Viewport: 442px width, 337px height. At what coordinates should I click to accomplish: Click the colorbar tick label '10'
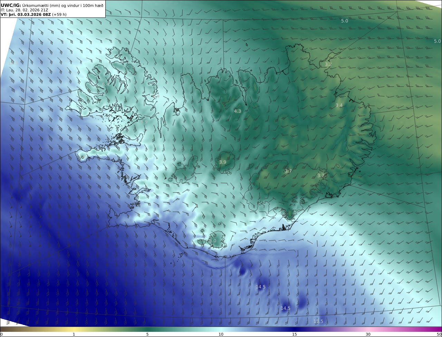221,334
